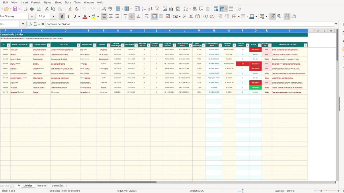Open the Function Wizard fx icon
The width and height of the screenshot is (344, 193).
pos(31,24)
